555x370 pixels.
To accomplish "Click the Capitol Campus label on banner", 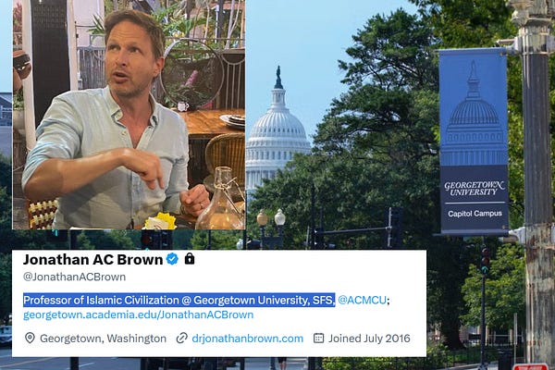I will (475, 214).
